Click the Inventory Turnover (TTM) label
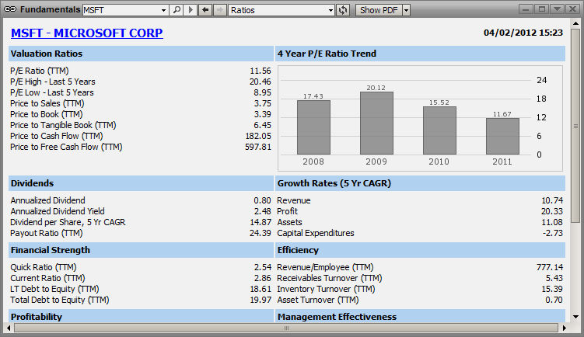The image size is (584, 337). pos(326,289)
